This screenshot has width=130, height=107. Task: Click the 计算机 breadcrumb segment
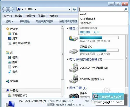pyautogui.click(x=29, y=9)
